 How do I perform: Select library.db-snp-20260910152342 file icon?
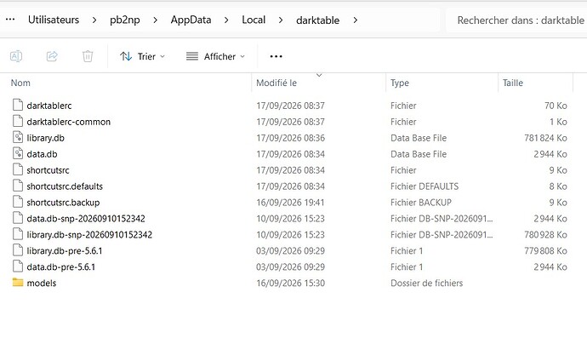point(18,234)
